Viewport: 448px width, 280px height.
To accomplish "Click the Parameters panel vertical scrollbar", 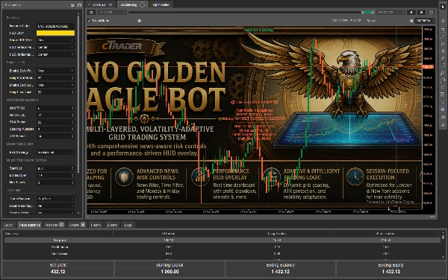I will pos(78,94).
